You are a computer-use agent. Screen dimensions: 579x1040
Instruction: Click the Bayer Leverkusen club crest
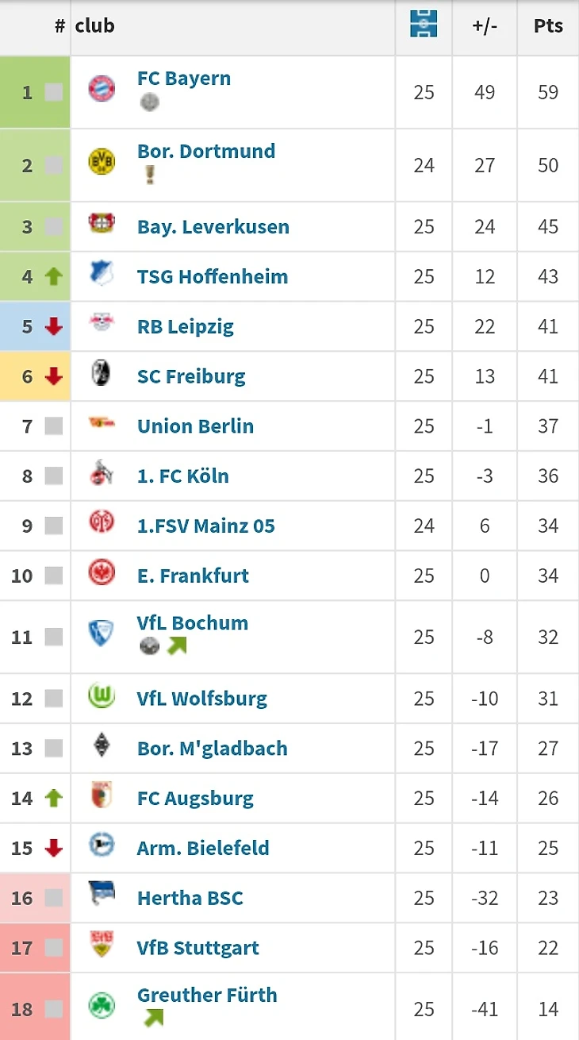(102, 223)
